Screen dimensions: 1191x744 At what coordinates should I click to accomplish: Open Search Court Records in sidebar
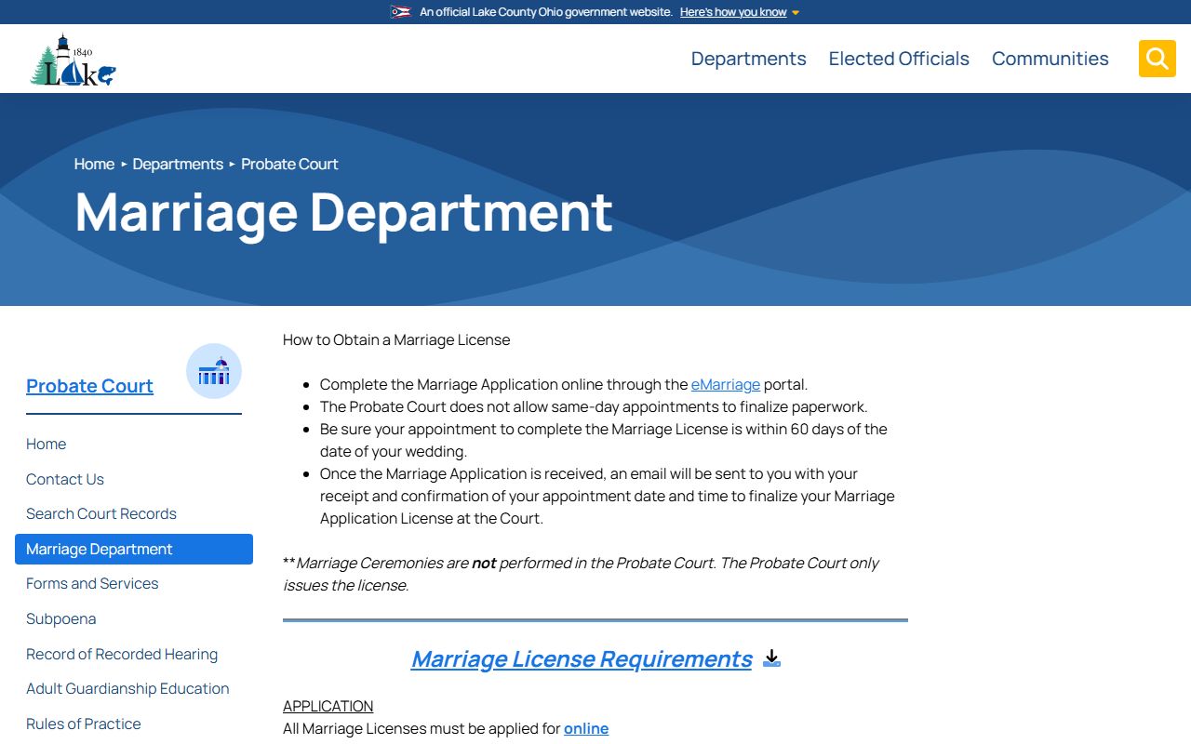click(101, 513)
